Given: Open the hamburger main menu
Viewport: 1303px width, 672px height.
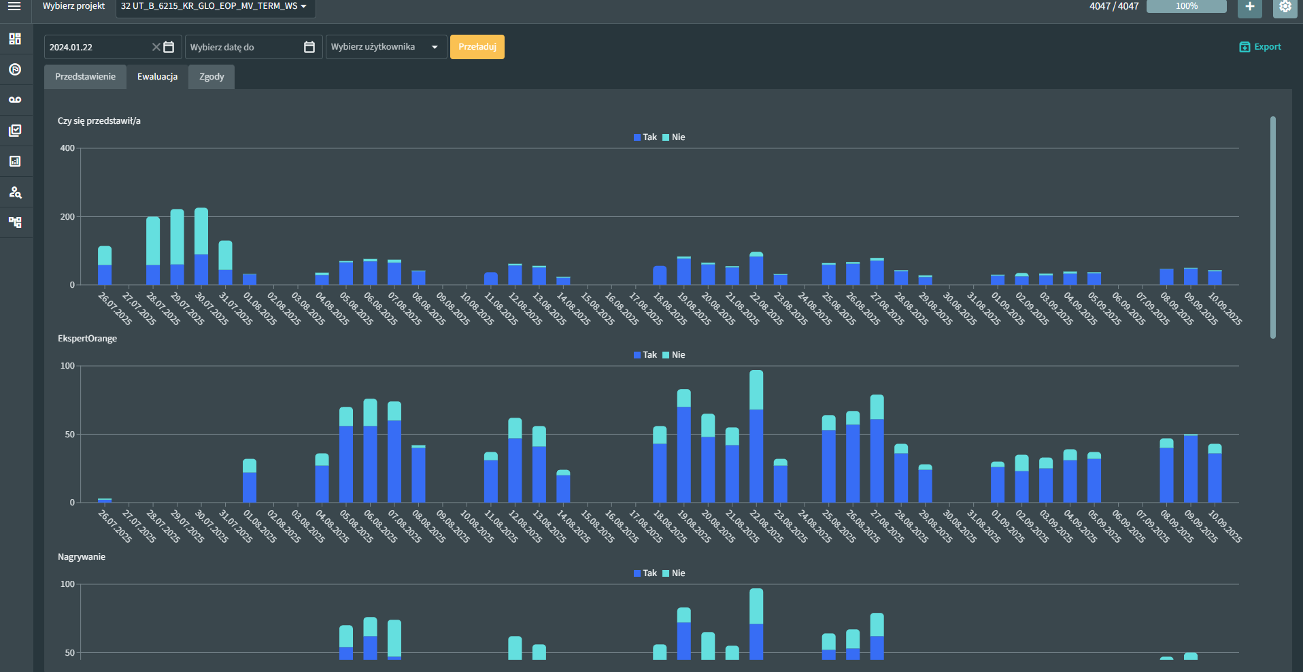Looking at the screenshot, I should coord(14,6).
